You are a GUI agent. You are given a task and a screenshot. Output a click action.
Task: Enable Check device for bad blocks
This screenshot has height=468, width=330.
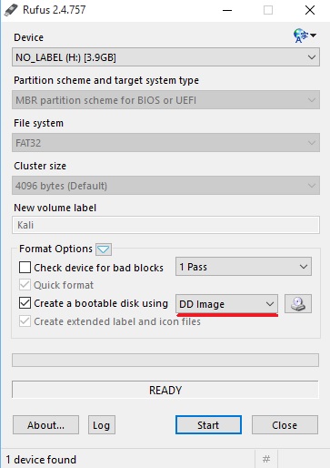click(25, 268)
